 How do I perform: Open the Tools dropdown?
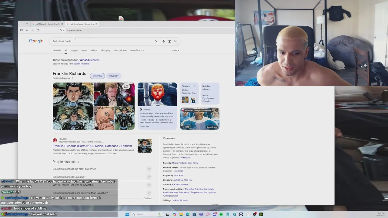[x=176, y=51]
